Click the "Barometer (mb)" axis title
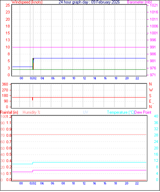 pos(139,2)
